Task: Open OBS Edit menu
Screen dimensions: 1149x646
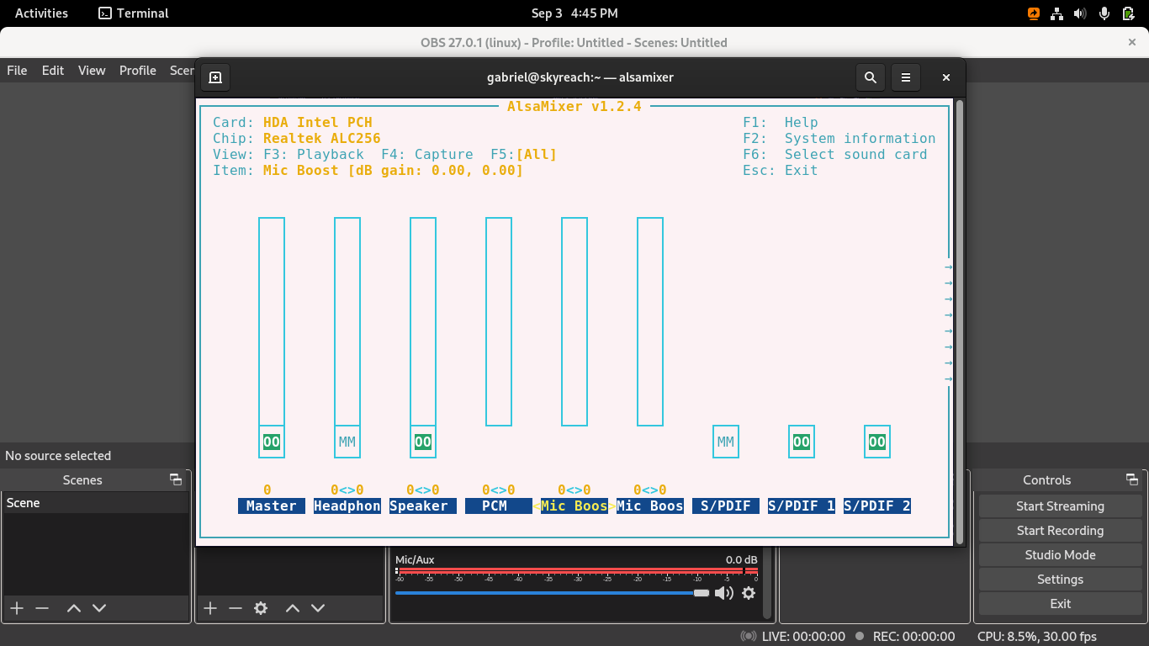Action: pyautogui.click(x=53, y=71)
